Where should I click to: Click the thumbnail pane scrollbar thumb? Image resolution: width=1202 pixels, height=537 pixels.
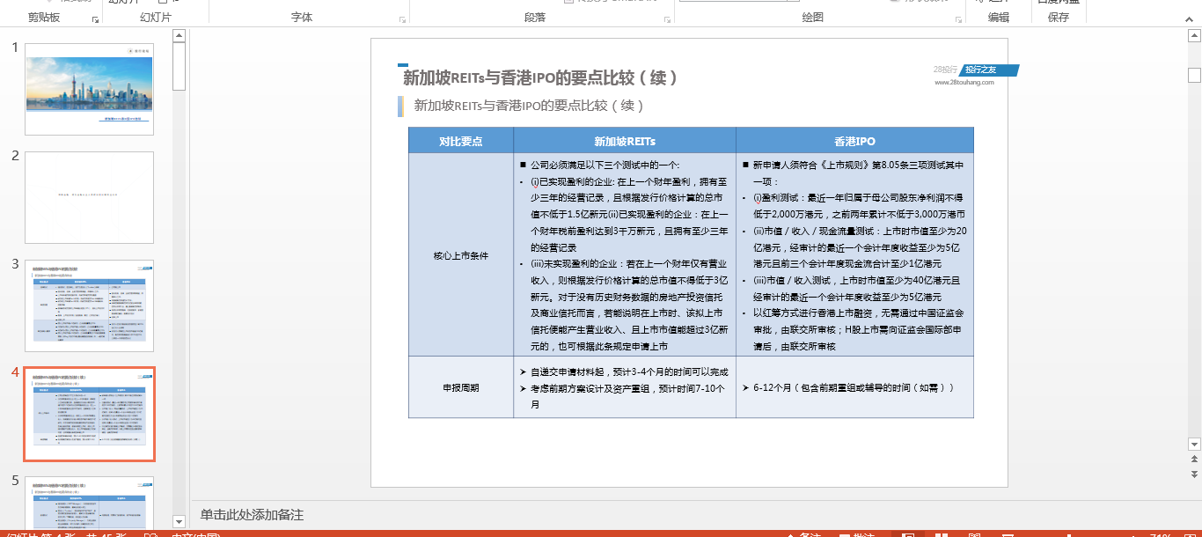coord(179,66)
